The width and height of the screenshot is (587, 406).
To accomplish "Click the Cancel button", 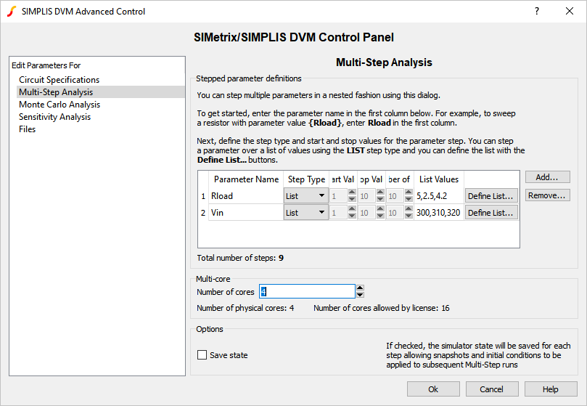I will click(x=491, y=389).
